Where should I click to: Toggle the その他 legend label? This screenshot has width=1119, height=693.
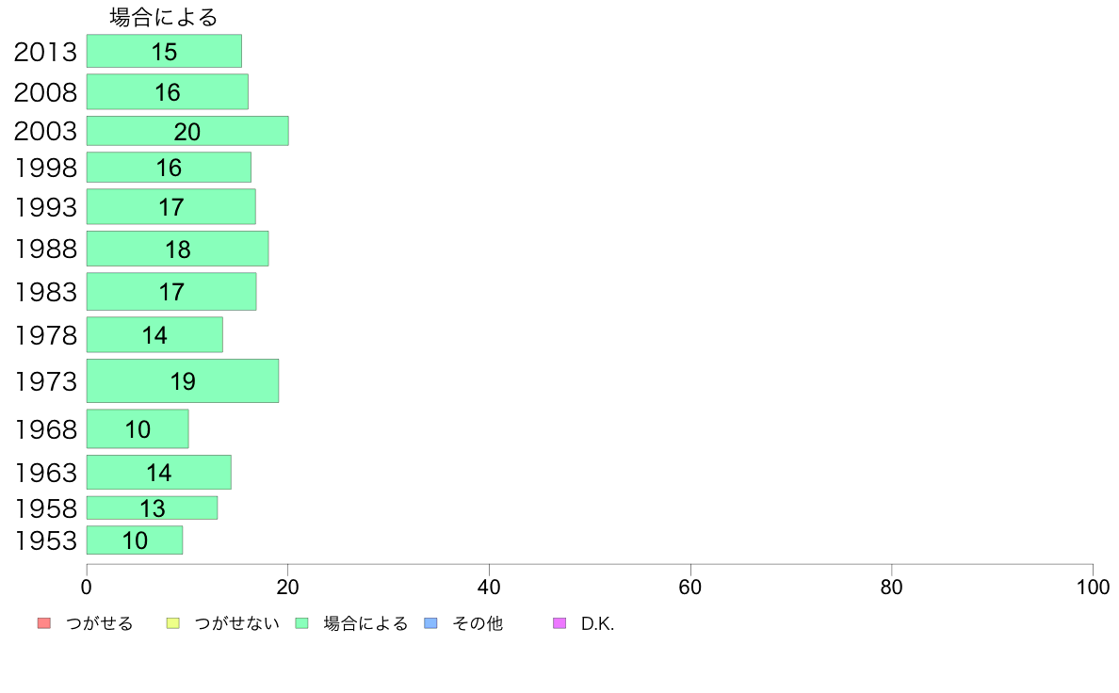coord(478,623)
